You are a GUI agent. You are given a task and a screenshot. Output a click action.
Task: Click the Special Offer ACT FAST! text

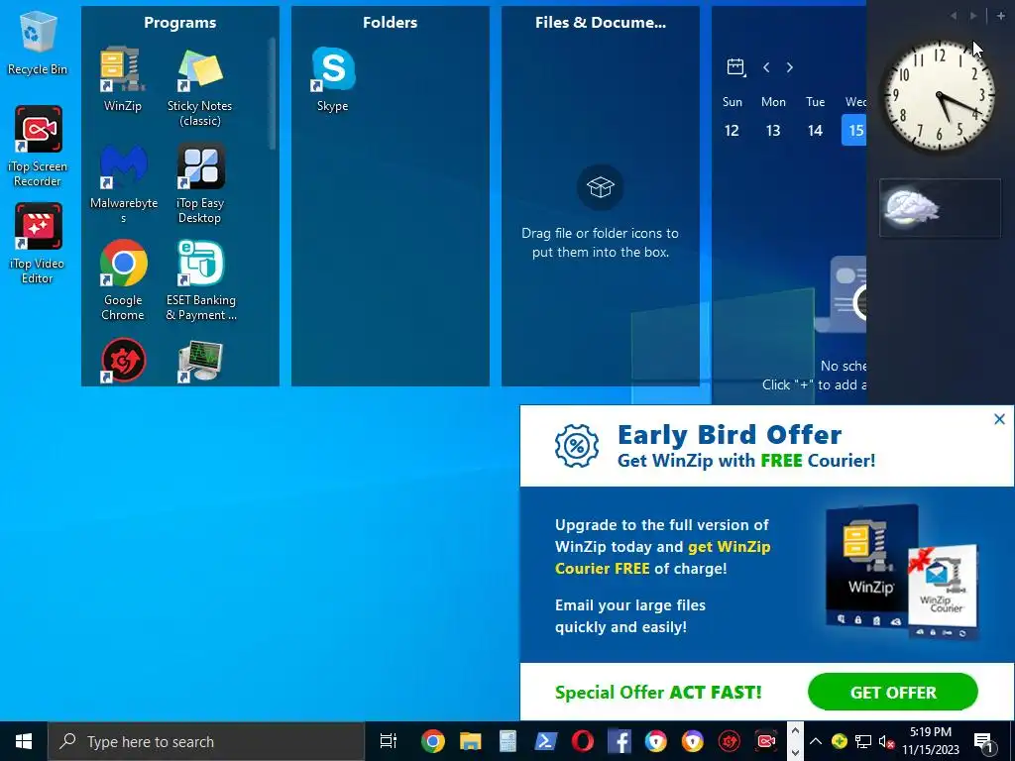click(x=658, y=693)
